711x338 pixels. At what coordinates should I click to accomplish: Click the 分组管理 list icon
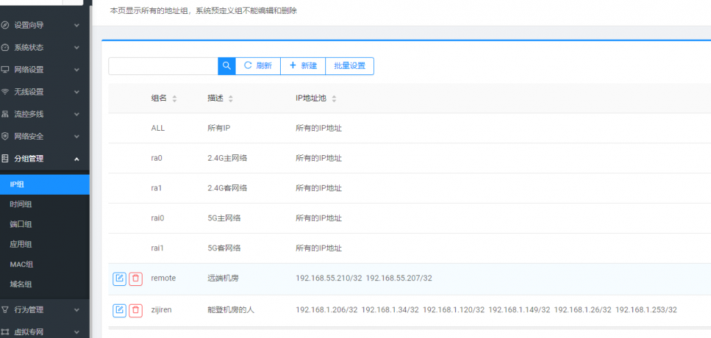5,159
